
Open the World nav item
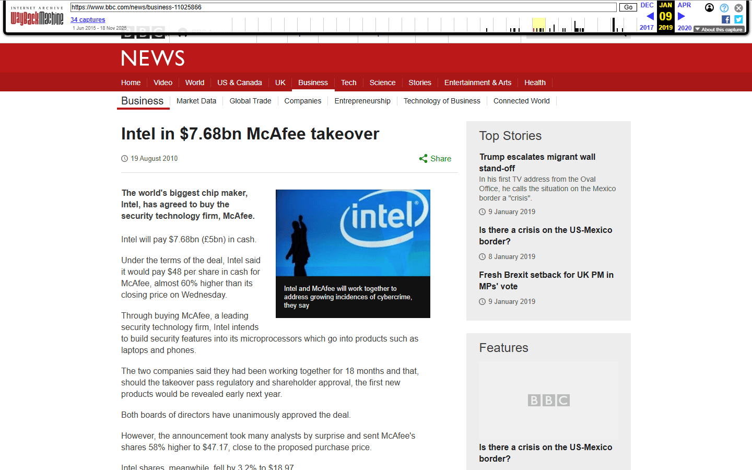tap(195, 83)
